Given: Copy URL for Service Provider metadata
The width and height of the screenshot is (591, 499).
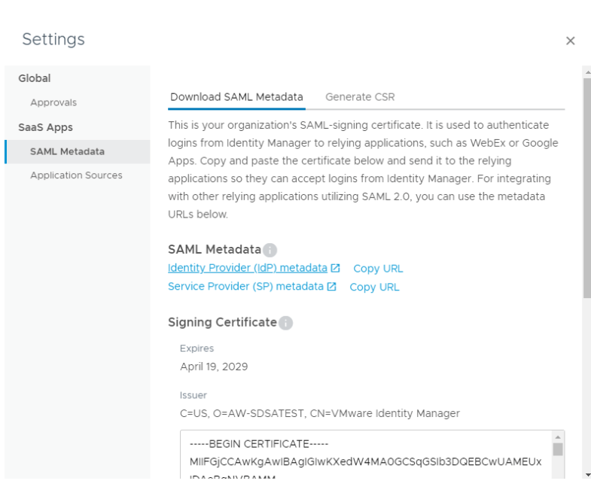Looking at the screenshot, I should (x=374, y=288).
